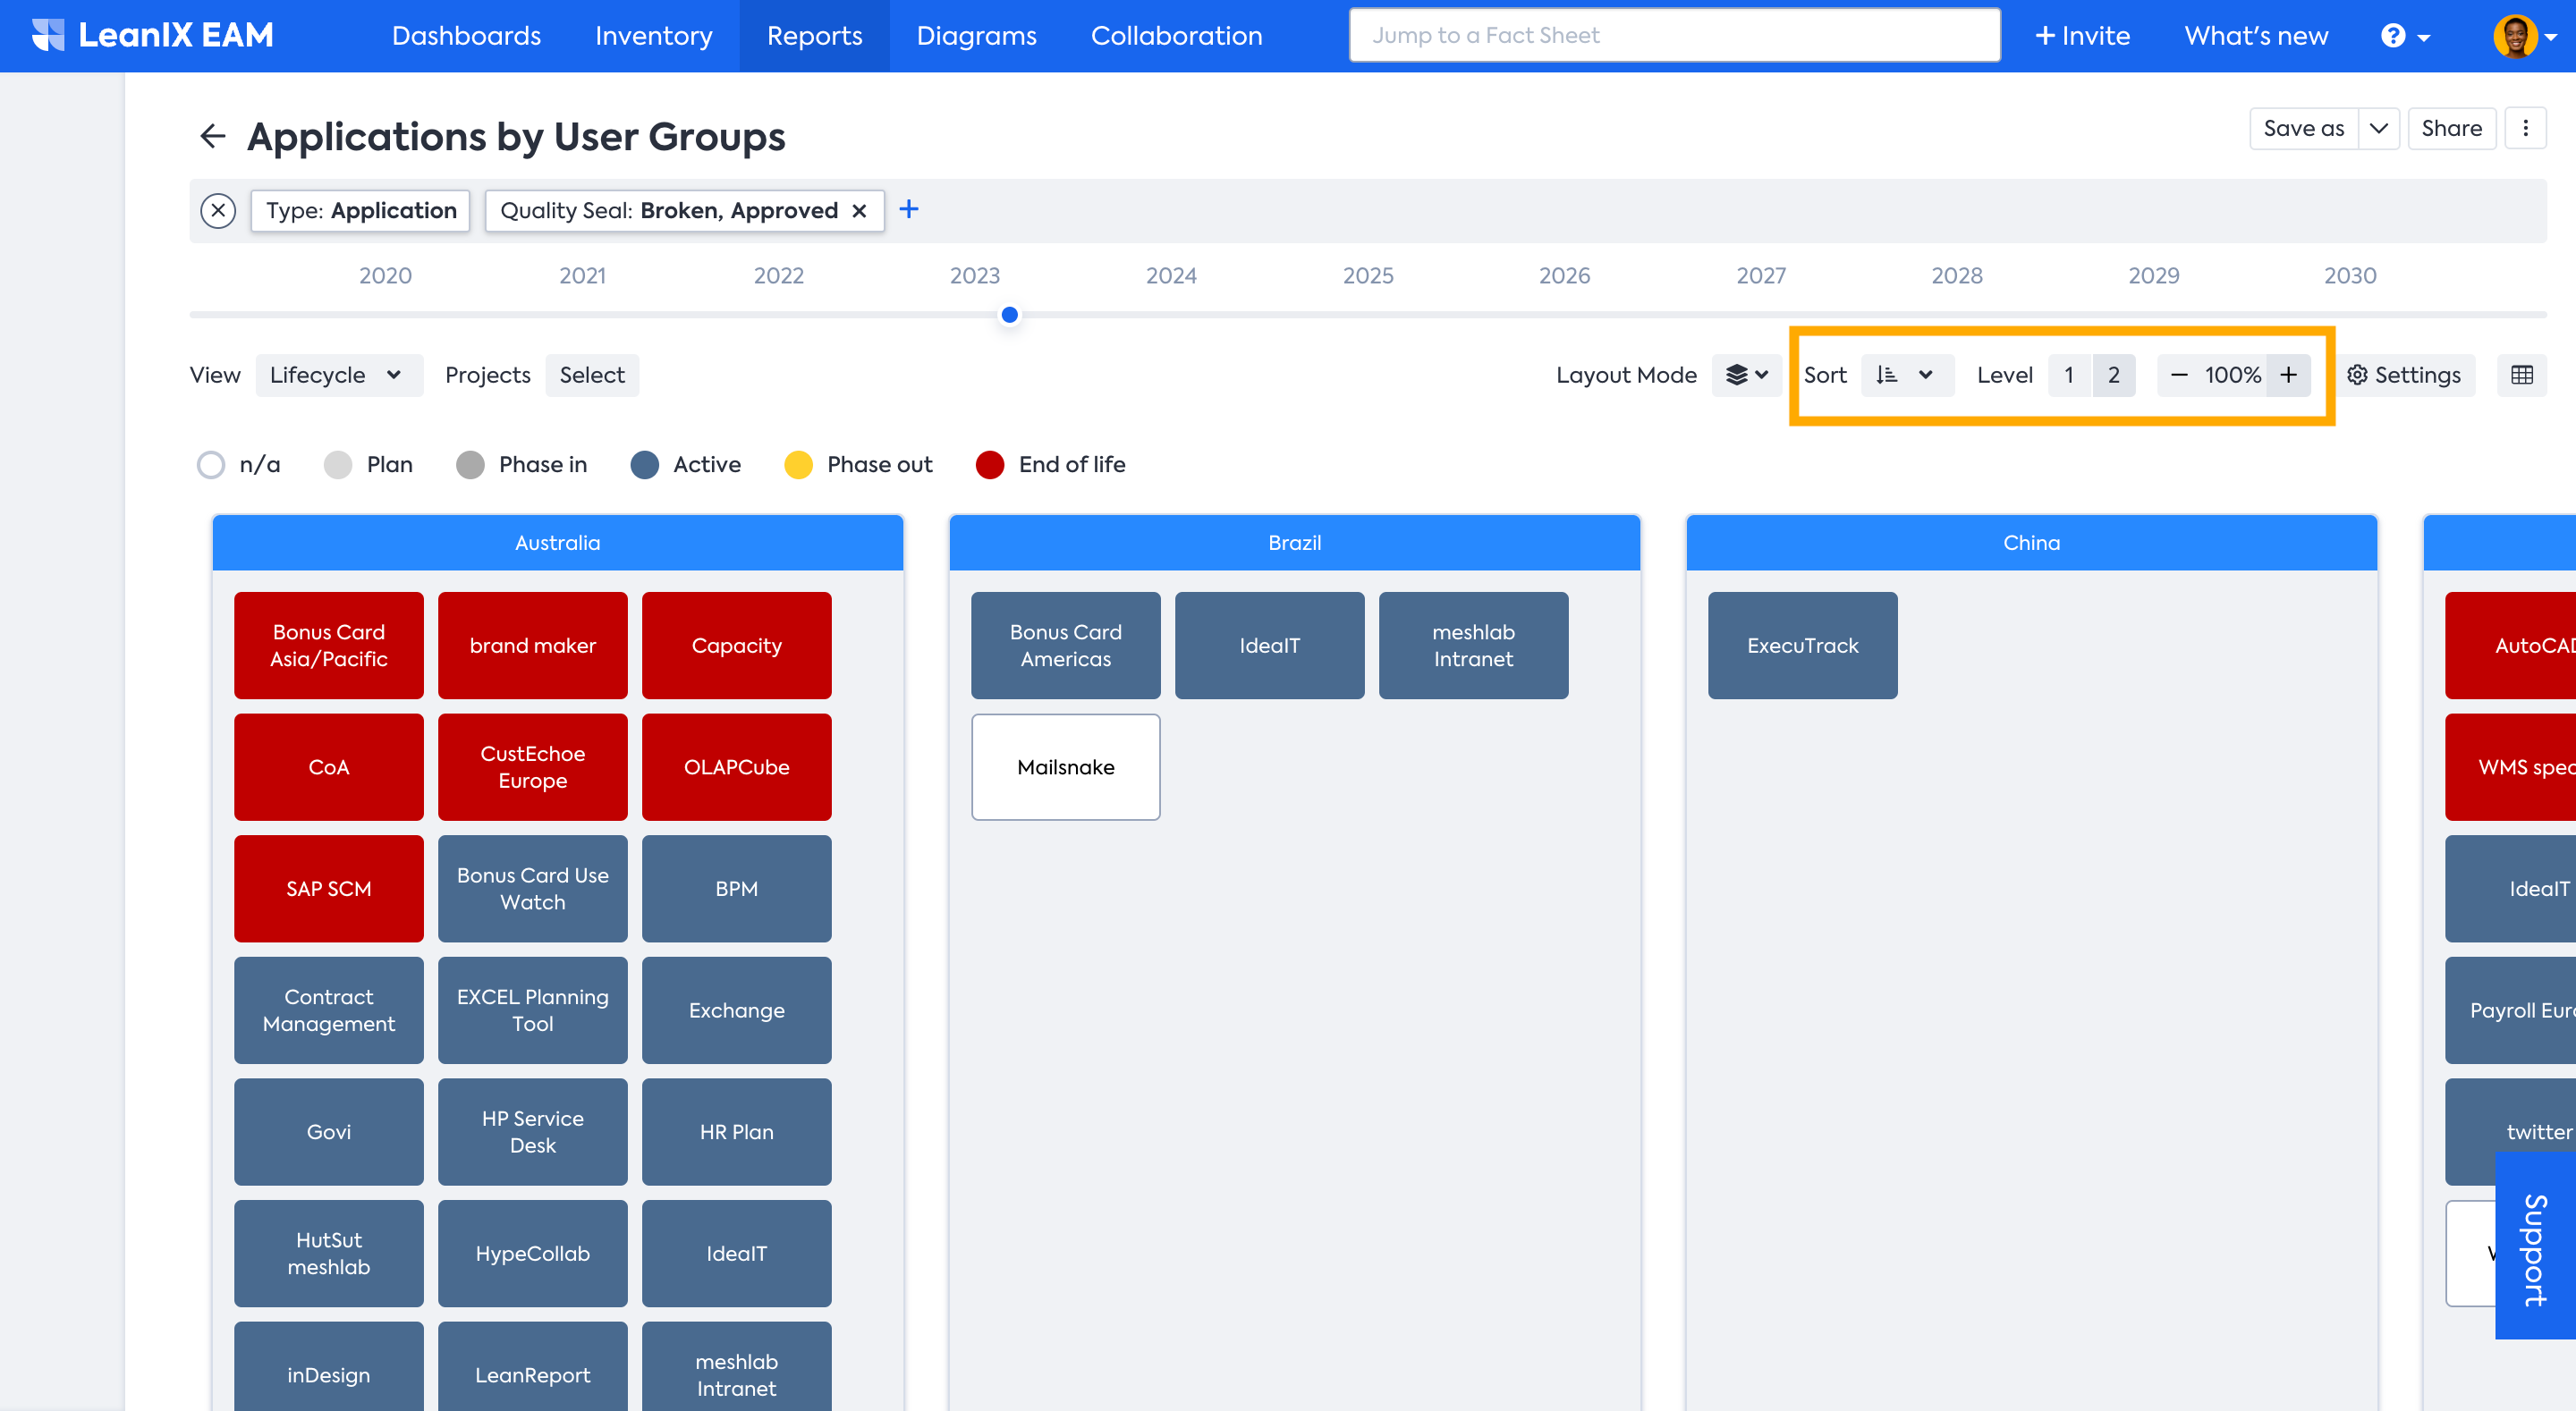Open the Diagrams tab
The image size is (2576, 1411).
pyautogui.click(x=976, y=36)
